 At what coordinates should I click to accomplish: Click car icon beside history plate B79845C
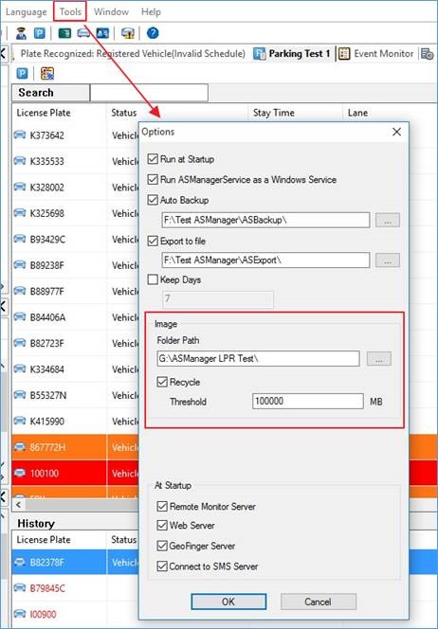pos(20,588)
